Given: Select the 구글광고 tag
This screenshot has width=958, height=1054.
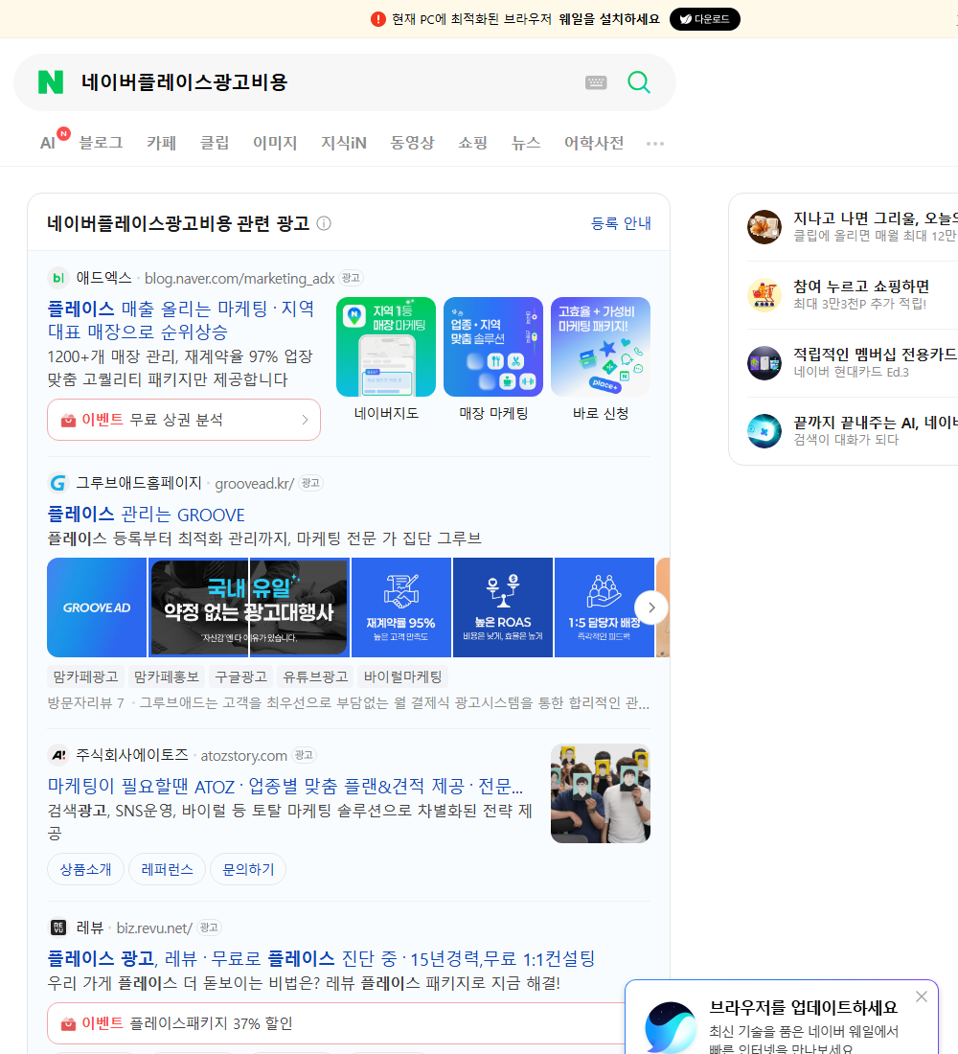Looking at the screenshot, I should tap(240, 676).
